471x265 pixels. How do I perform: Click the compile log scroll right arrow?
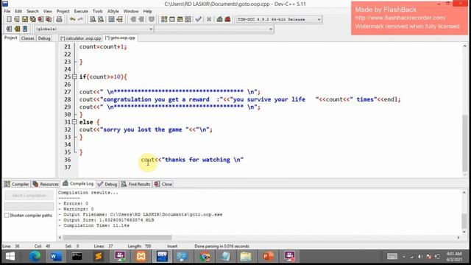coord(458,237)
